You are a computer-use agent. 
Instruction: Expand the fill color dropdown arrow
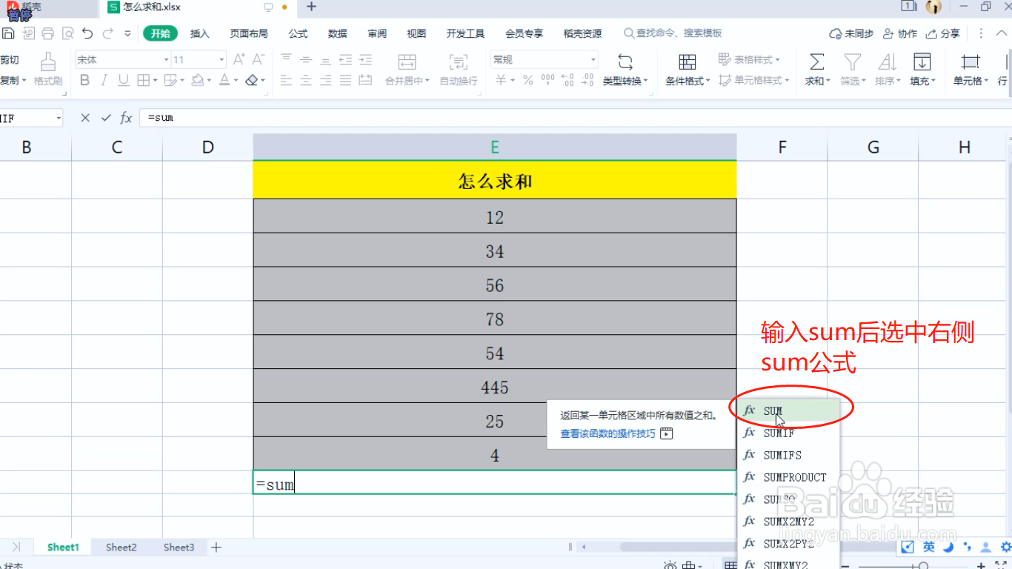[209, 81]
